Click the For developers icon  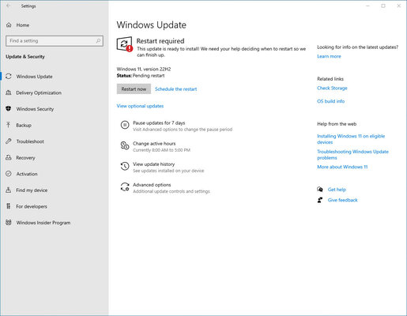(9, 206)
